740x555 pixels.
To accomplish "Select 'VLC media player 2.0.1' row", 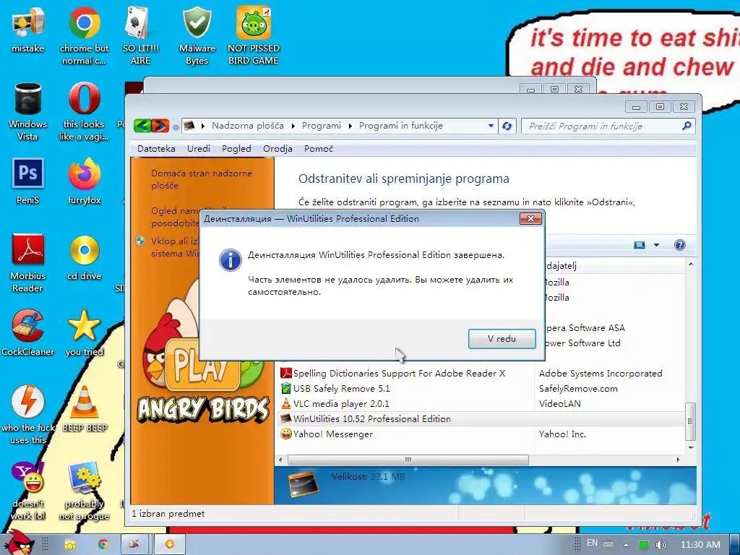I will pyautogui.click(x=481, y=403).
